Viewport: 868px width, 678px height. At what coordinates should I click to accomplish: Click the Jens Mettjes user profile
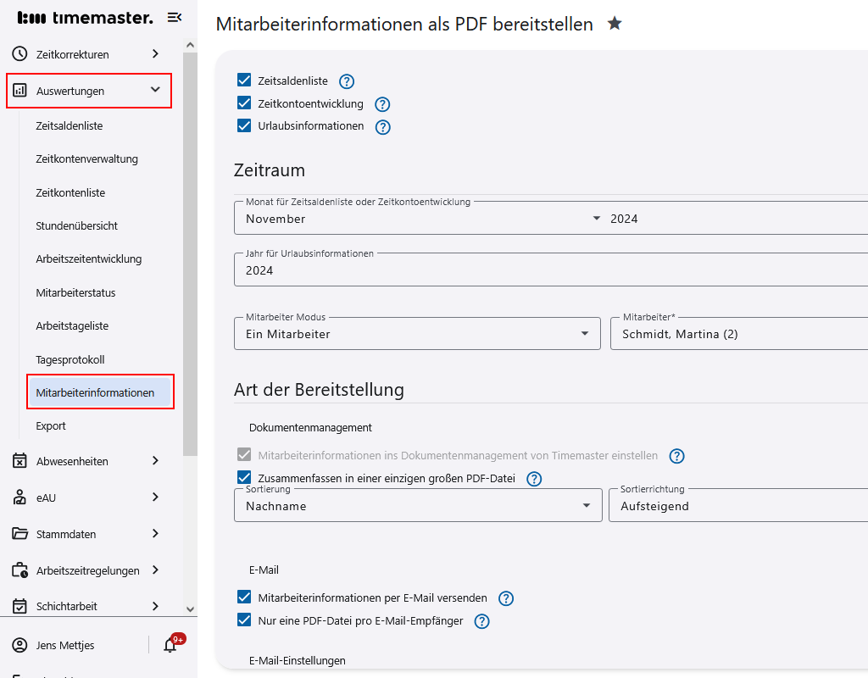tap(64, 645)
